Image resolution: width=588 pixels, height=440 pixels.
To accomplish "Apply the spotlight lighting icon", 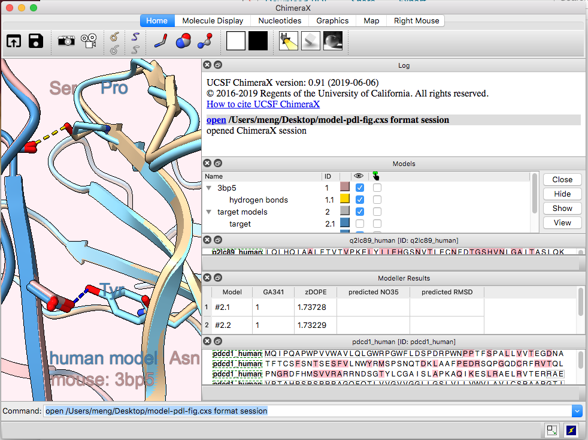I will (289, 41).
